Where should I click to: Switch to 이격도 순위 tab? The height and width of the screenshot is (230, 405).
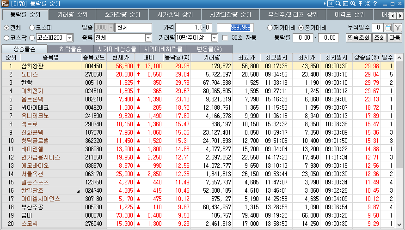(350, 15)
